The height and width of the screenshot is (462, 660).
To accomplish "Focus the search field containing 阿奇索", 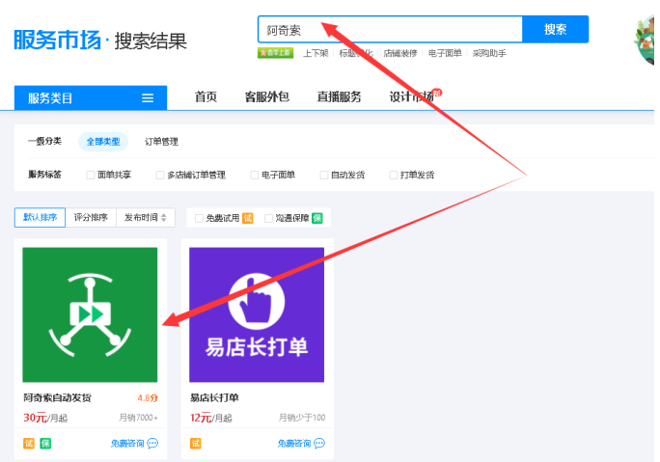I will click(x=390, y=30).
